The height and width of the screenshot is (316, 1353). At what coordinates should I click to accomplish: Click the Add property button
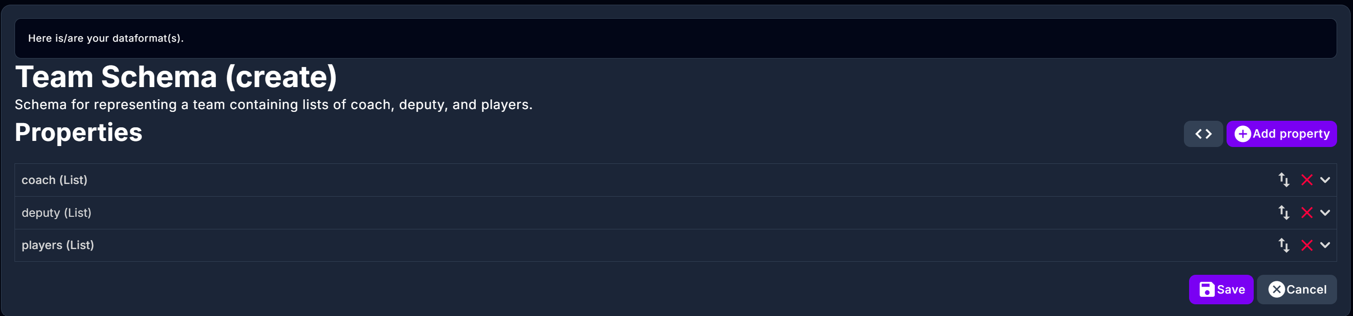click(x=1291, y=134)
